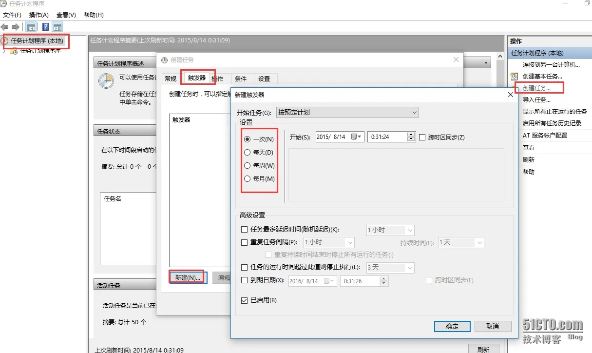Close the 创建任务 dialog with X
The height and width of the screenshot is (353, 592).
tap(456, 59)
